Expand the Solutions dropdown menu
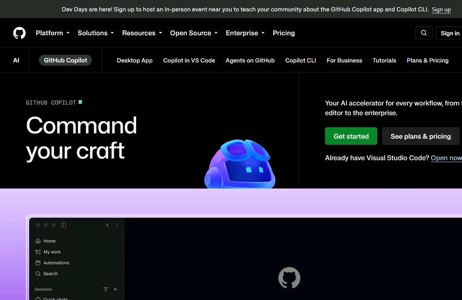 pos(96,33)
